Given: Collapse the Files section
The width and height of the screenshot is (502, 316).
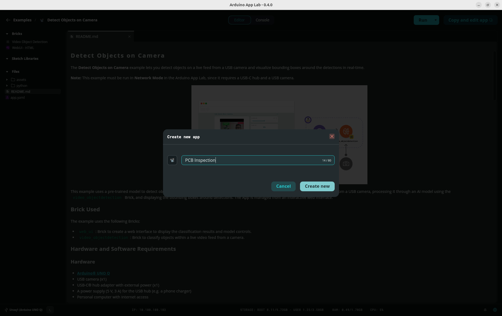Looking at the screenshot, I should 7,72.
